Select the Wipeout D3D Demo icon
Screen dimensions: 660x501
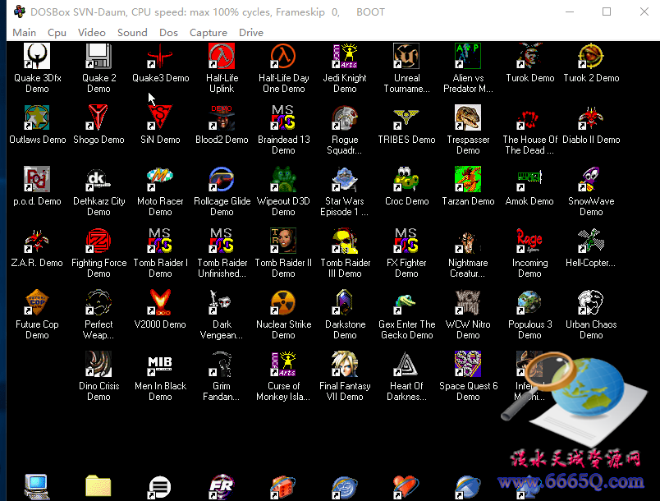(283, 179)
